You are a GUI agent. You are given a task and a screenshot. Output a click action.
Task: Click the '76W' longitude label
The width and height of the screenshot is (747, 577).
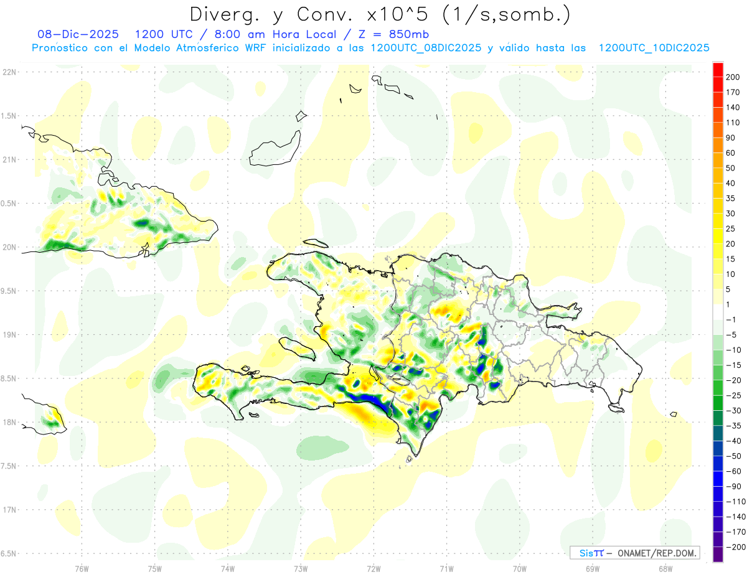pos(82,568)
